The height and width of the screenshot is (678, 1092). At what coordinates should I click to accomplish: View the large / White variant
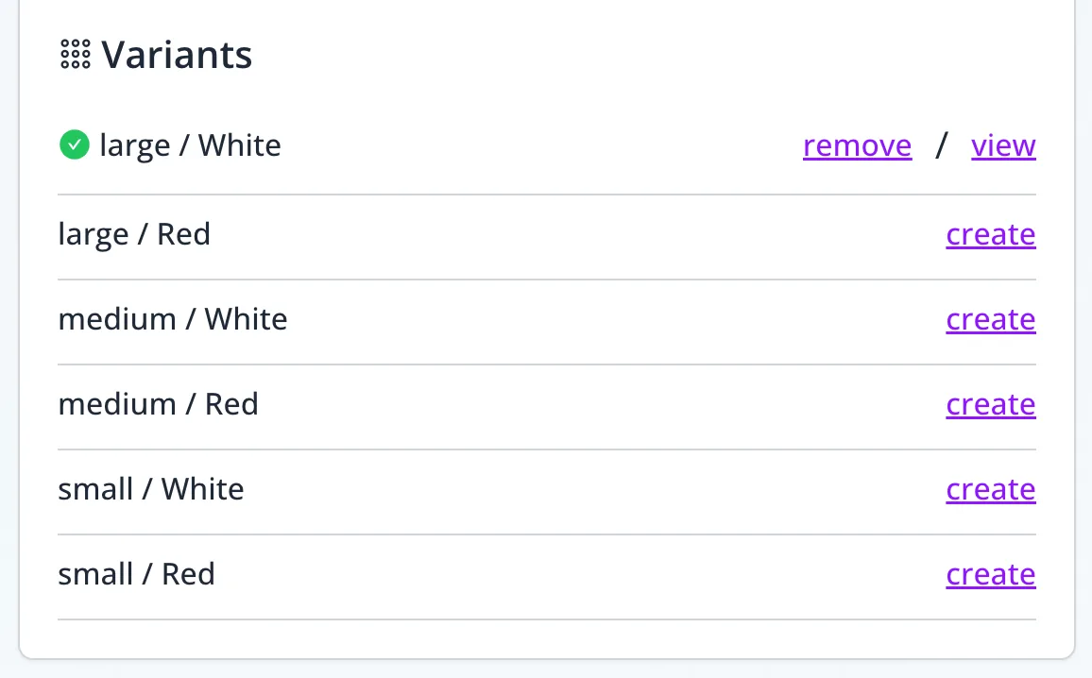1003,145
